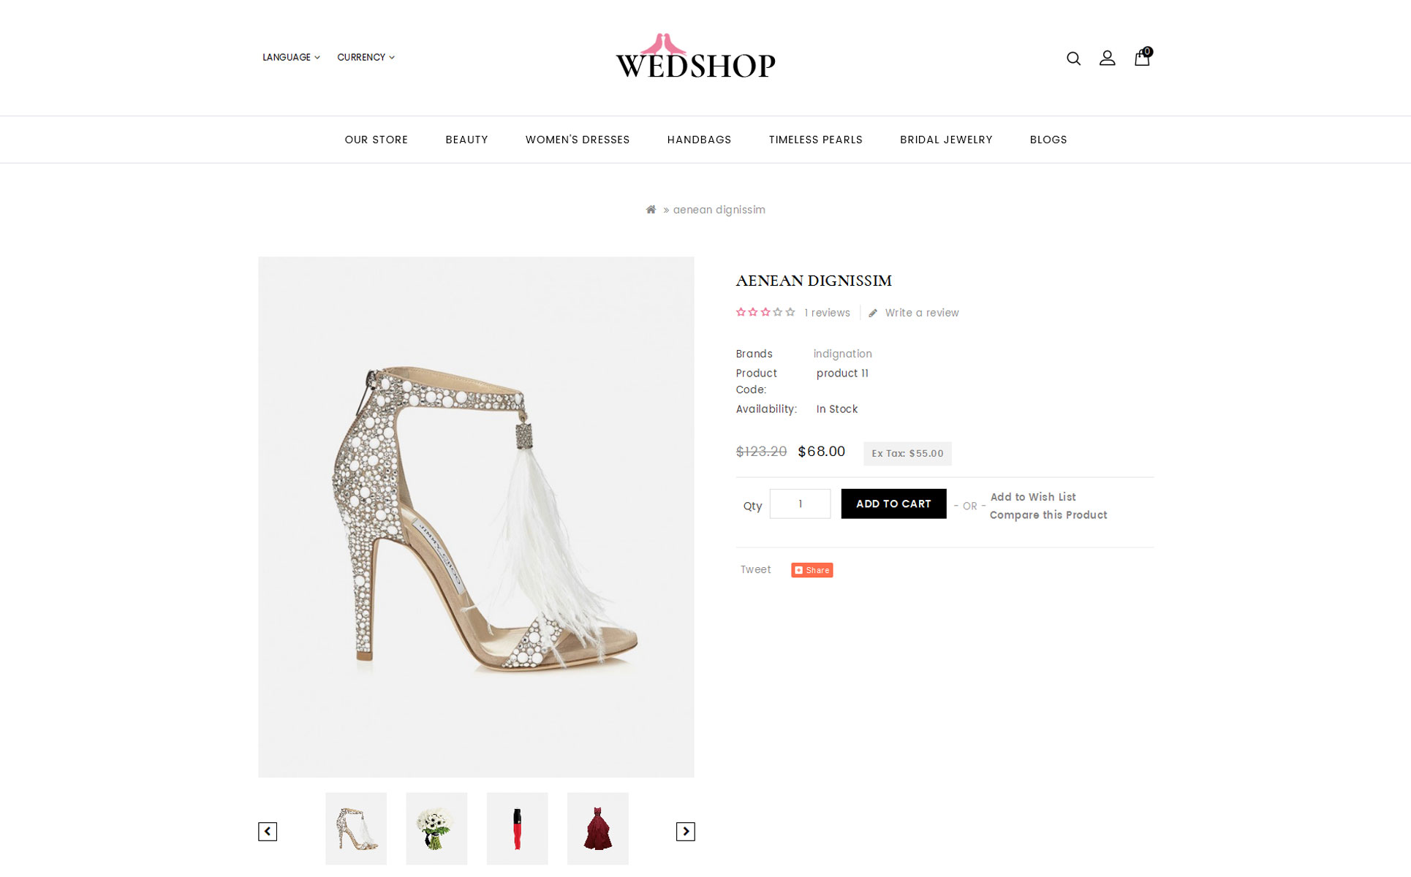
Task: Click the previous thumbnail arrow
Action: click(x=268, y=832)
